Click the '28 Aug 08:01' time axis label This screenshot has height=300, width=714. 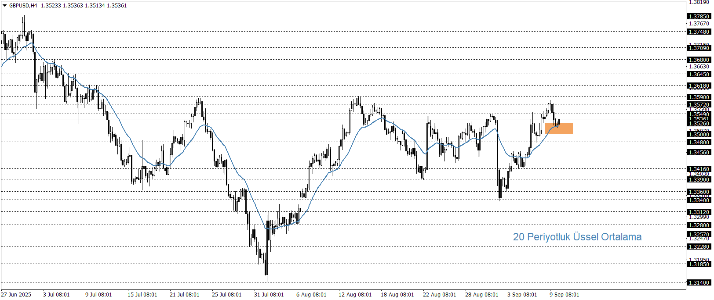481,295
